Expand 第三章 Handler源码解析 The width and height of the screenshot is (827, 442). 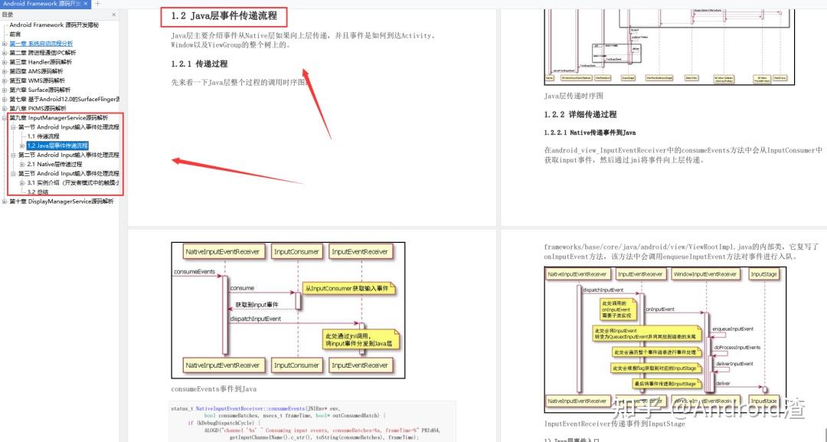tap(3, 62)
